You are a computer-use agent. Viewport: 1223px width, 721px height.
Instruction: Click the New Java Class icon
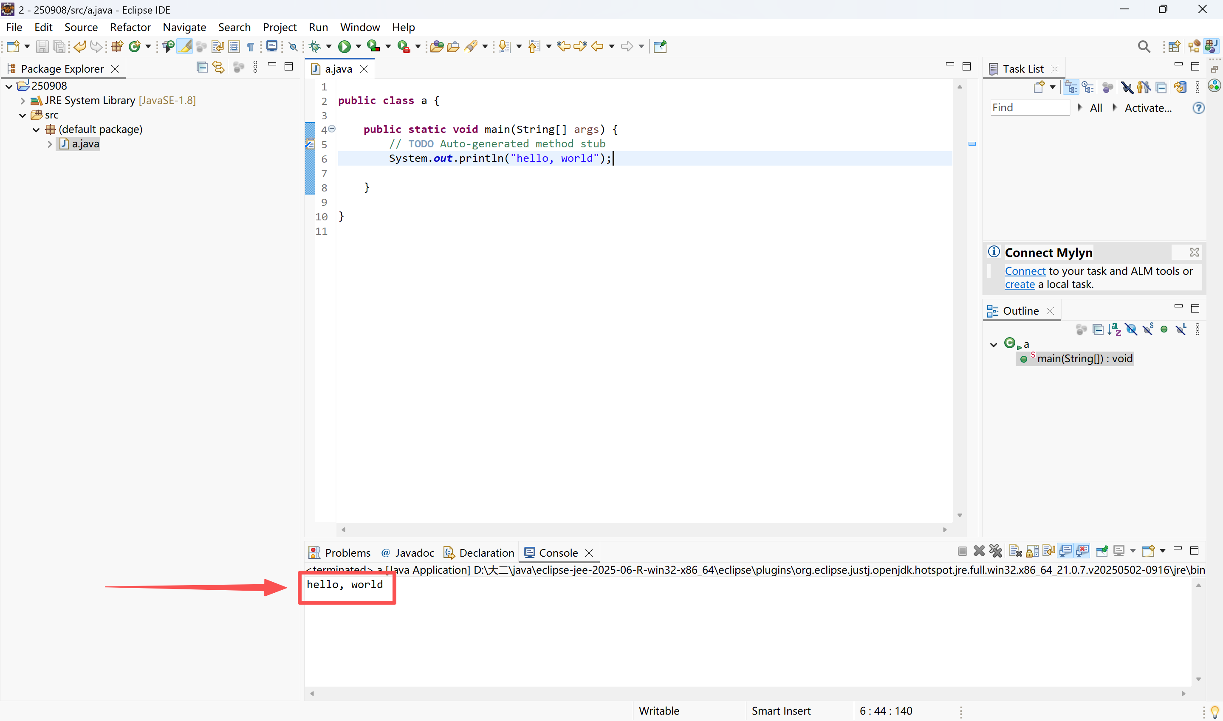[135, 47]
